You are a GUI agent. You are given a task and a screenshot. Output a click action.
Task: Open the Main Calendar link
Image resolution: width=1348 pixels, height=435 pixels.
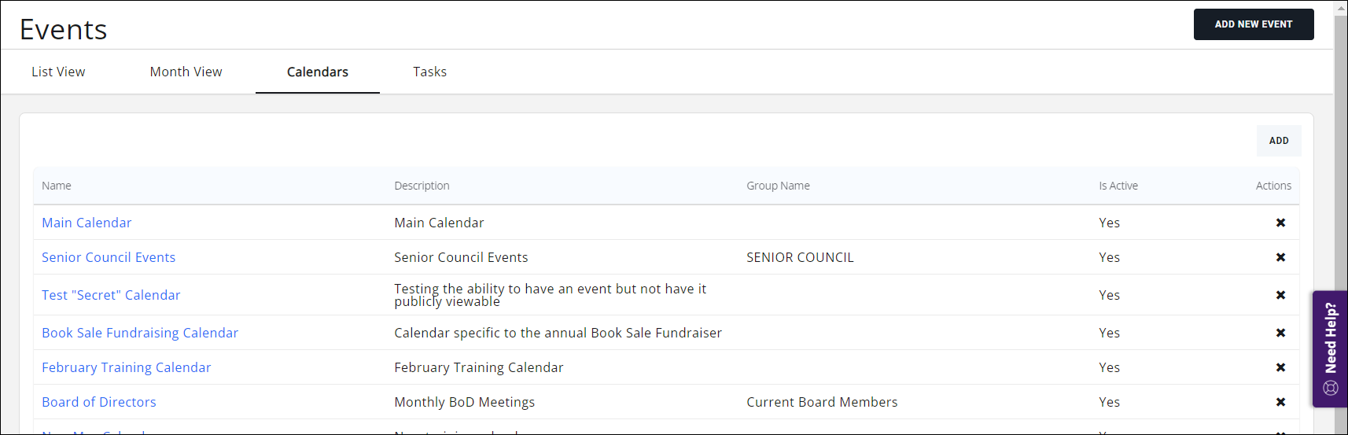click(x=87, y=223)
